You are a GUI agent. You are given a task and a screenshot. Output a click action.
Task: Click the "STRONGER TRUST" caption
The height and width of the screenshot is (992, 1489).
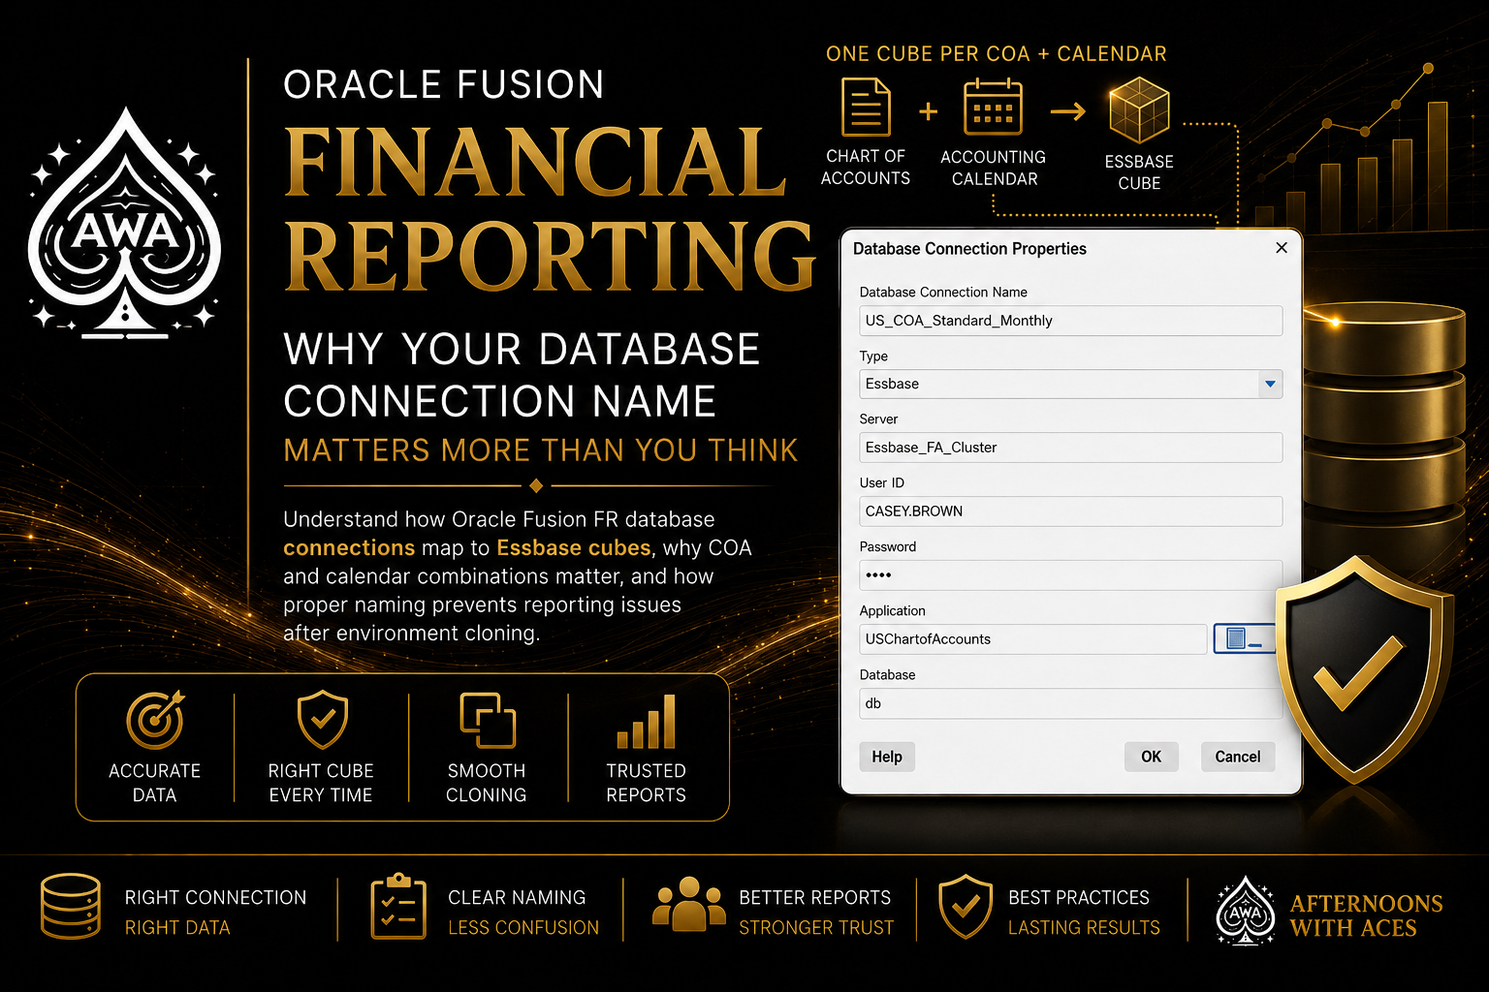tap(816, 928)
